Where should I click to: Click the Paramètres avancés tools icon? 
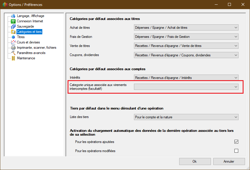13,53
